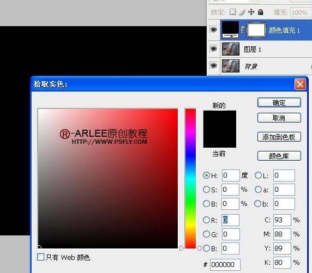Select the S saturation radio button
The width and height of the screenshot is (312, 273).
(x=206, y=189)
